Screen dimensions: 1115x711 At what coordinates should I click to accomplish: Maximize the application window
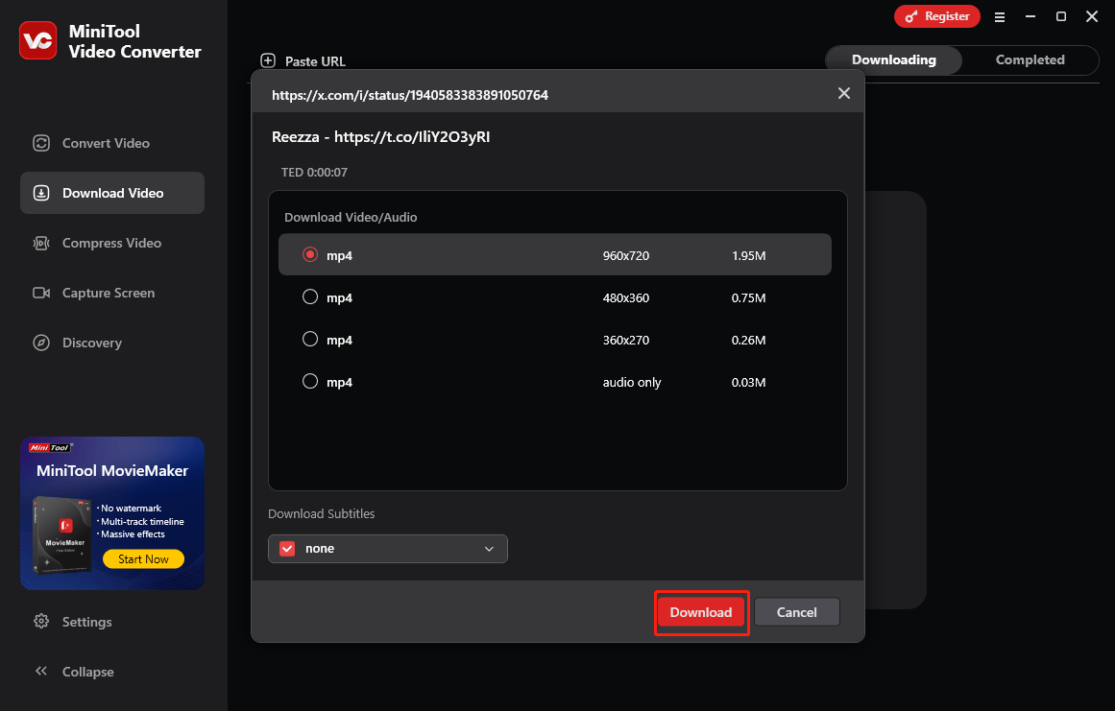pyautogui.click(x=1061, y=16)
